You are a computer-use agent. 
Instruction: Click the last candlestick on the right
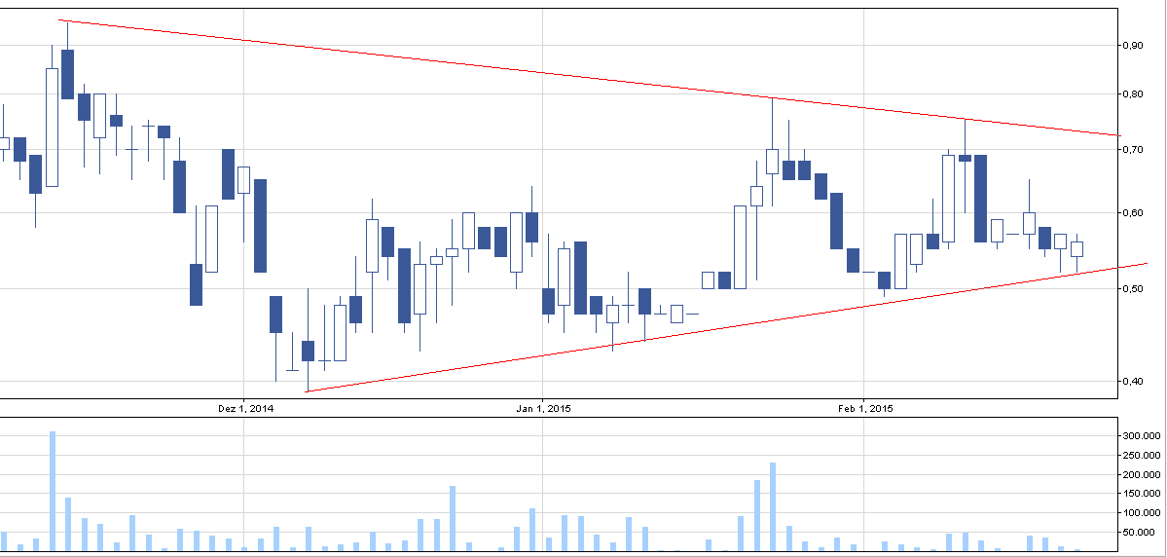click(x=1076, y=249)
